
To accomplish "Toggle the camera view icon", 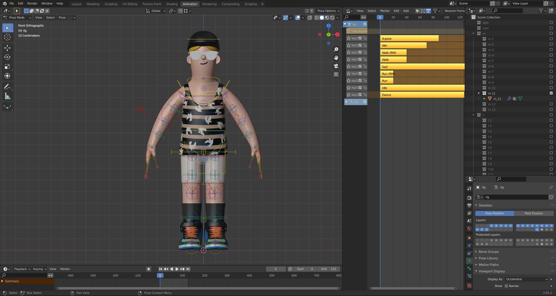I will (336, 66).
